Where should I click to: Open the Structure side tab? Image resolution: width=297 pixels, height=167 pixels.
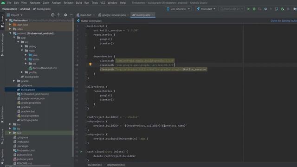pyautogui.click(x=2, y=136)
